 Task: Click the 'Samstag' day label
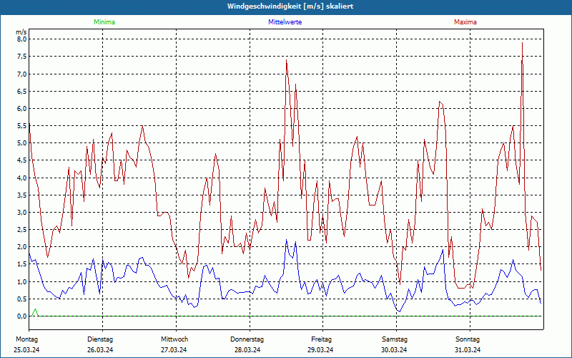pos(395,339)
